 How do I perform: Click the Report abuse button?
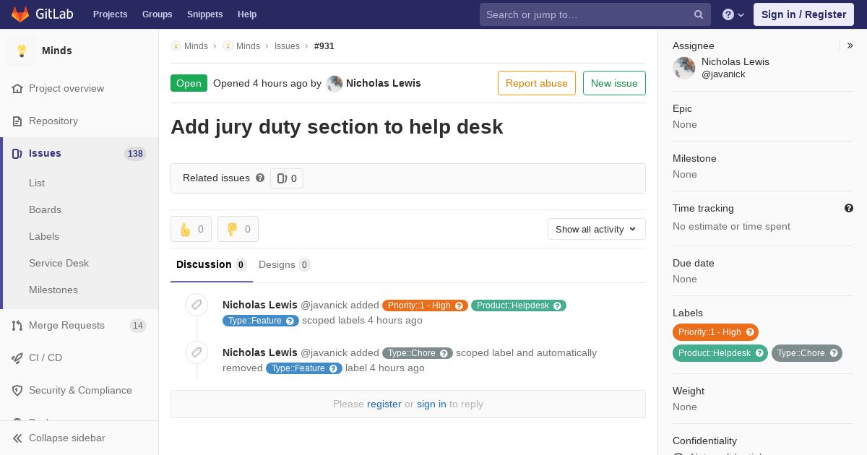point(537,83)
